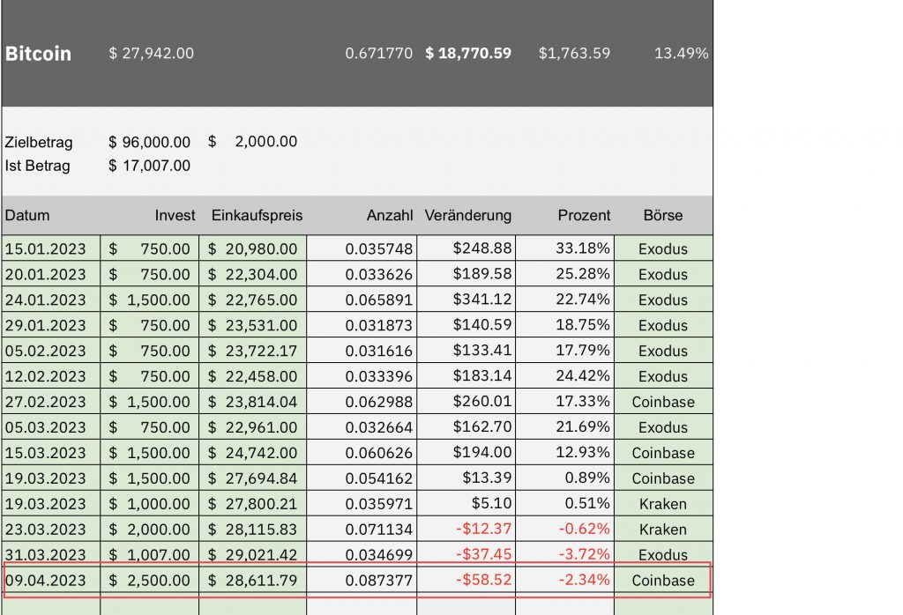Select total coin amount 0.671770
The height and width of the screenshot is (615, 903).
click(378, 54)
